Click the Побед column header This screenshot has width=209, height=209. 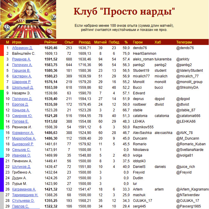[x=114, y=42]
